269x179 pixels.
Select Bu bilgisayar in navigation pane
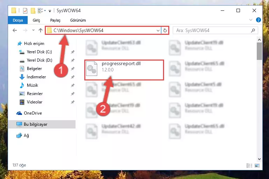[x=42, y=124]
